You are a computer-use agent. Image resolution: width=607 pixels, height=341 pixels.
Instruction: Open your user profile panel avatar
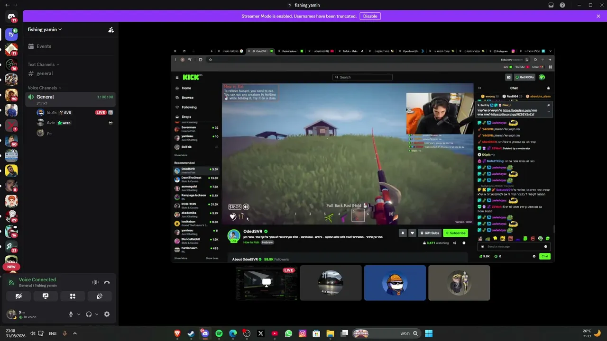click(x=11, y=314)
